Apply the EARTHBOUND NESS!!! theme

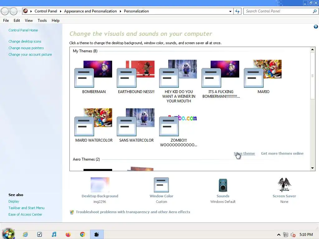136,77
